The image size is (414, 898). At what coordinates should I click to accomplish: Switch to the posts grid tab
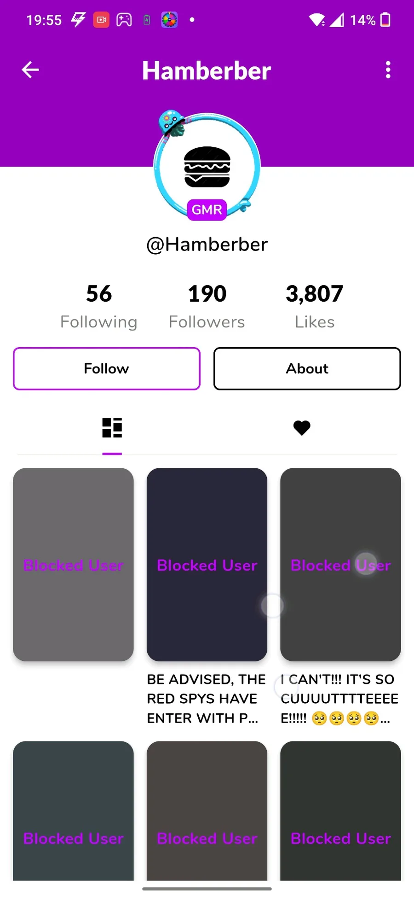tap(112, 428)
